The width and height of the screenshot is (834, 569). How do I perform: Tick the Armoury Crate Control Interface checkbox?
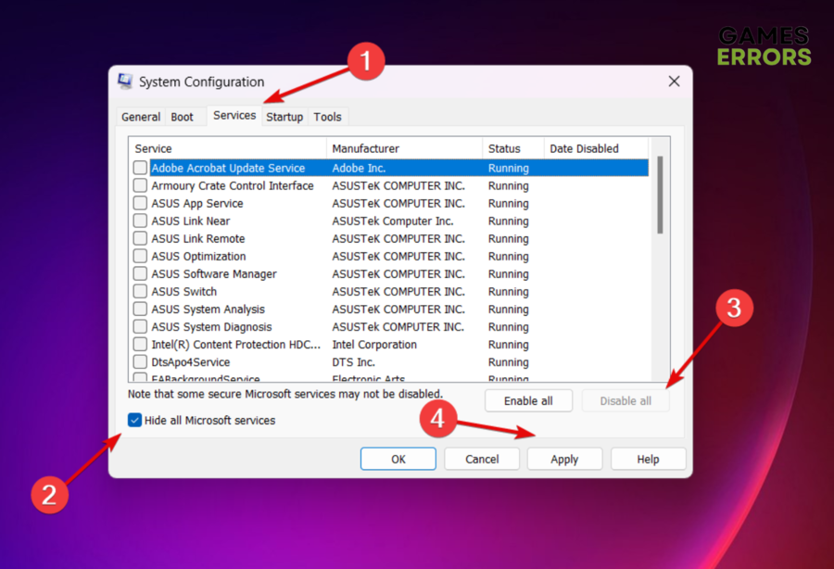[140, 186]
